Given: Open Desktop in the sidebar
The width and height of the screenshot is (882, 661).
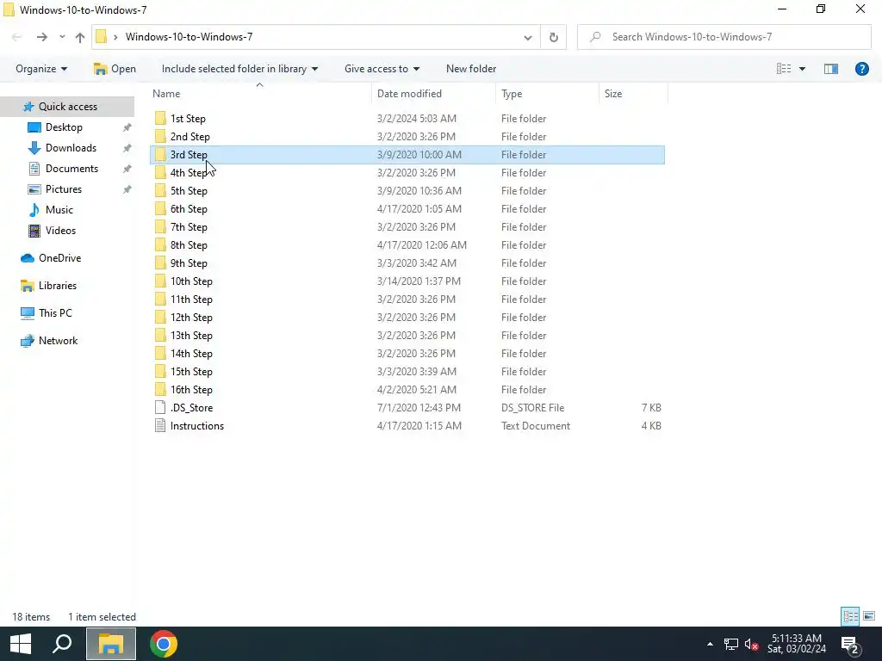Looking at the screenshot, I should click(64, 127).
